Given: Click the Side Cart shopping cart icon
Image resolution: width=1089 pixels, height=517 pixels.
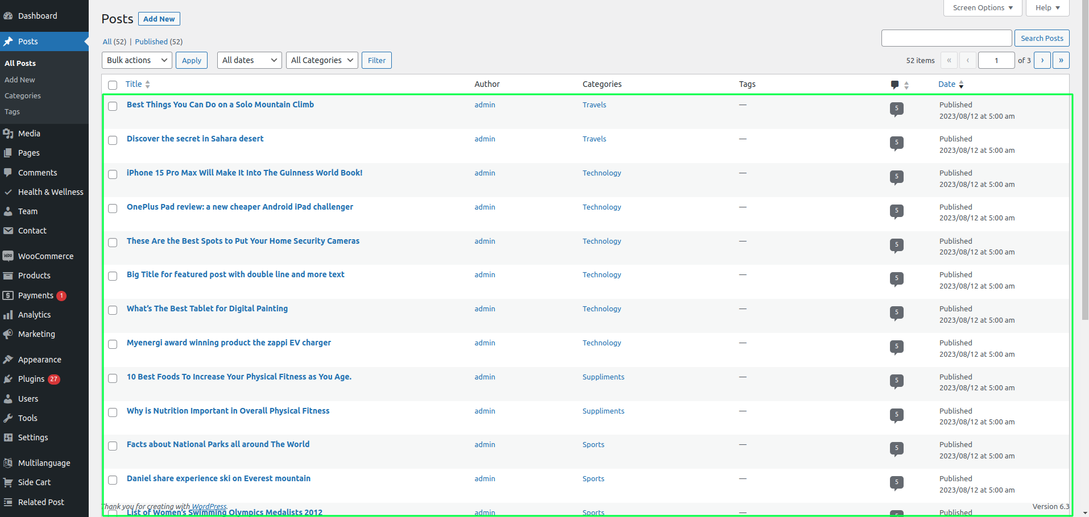Looking at the screenshot, I should pyautogui.click(x=8, y=482).
